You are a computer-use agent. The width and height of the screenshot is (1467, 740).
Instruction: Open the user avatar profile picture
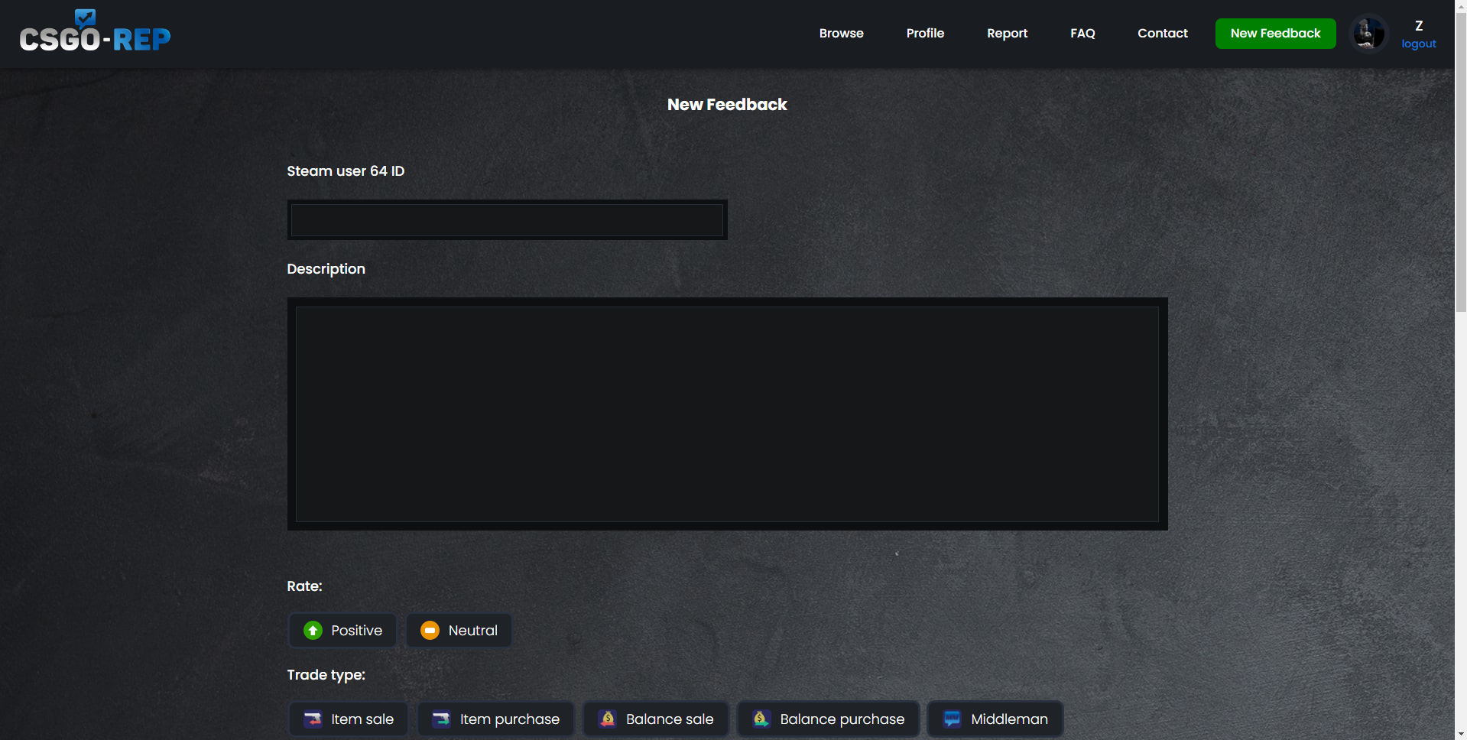[x=1368, y=33]
